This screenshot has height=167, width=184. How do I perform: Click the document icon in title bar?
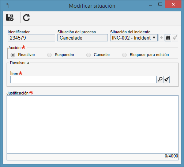click(7, 5)
